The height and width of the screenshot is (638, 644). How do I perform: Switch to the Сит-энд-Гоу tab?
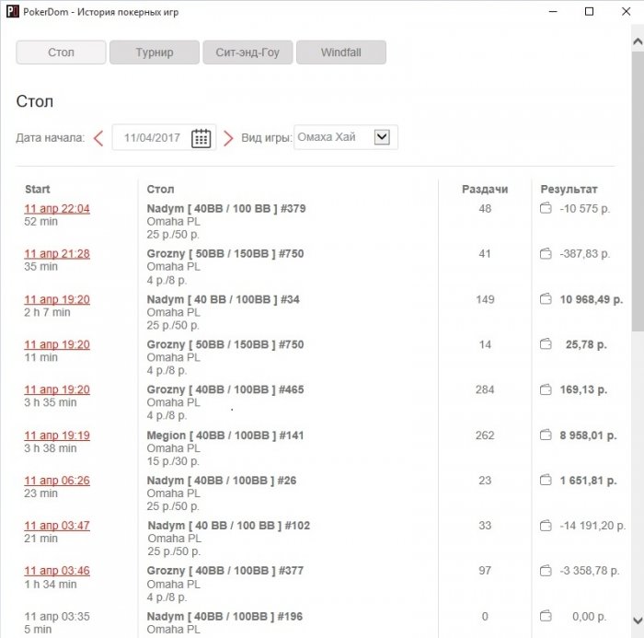coord(247,52)
